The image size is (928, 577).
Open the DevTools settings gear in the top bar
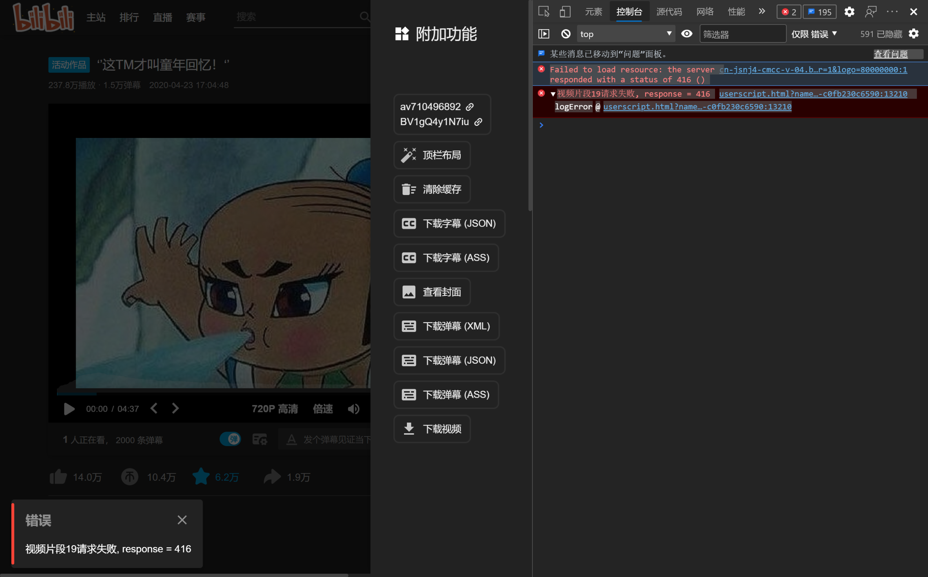(849, 11)
